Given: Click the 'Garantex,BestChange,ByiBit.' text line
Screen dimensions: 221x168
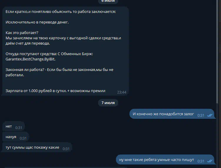Looking at the screenshot, I should coord(30,59).
